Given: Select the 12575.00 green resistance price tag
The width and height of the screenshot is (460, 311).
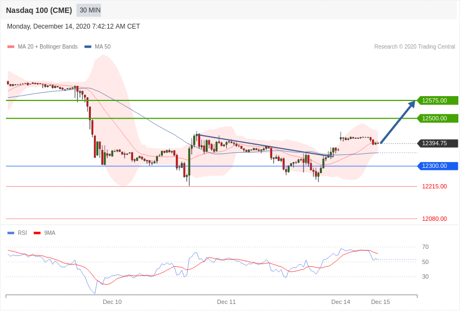Looking at the screenshot, I should click(x=437, y=100).
